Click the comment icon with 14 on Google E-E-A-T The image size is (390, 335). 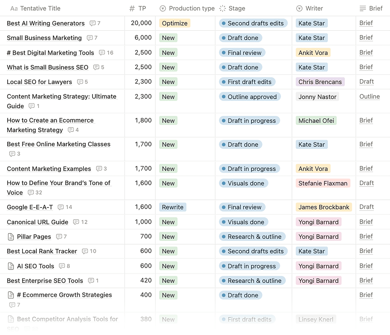pyautogui.click(x=61, y=207)
